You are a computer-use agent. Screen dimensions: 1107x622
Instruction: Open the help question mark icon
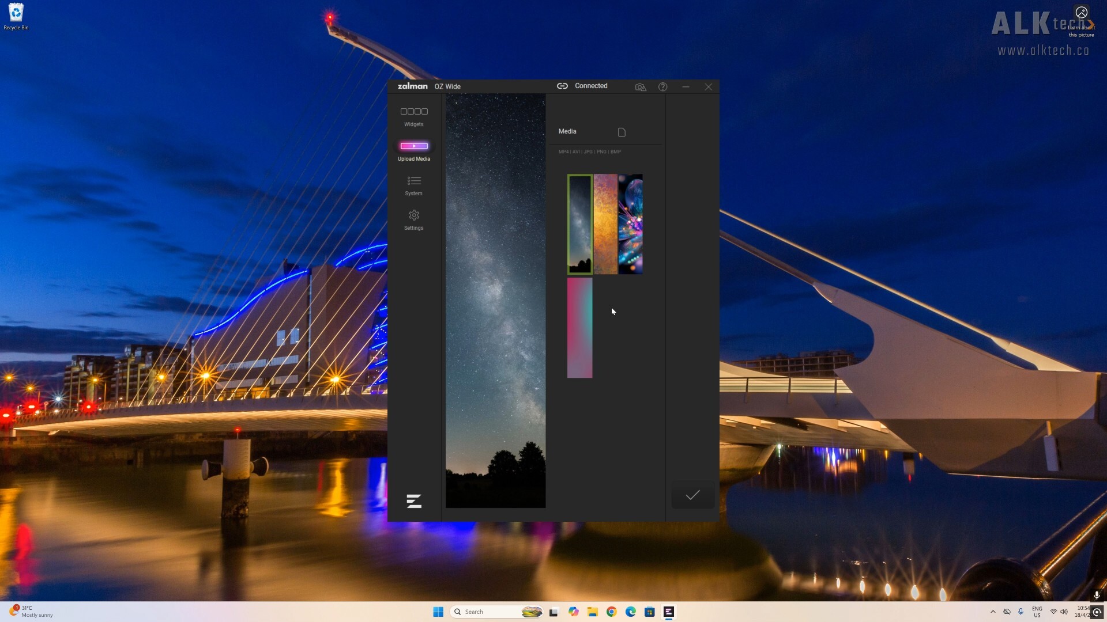pyautogui.click(x=663, y=87)
